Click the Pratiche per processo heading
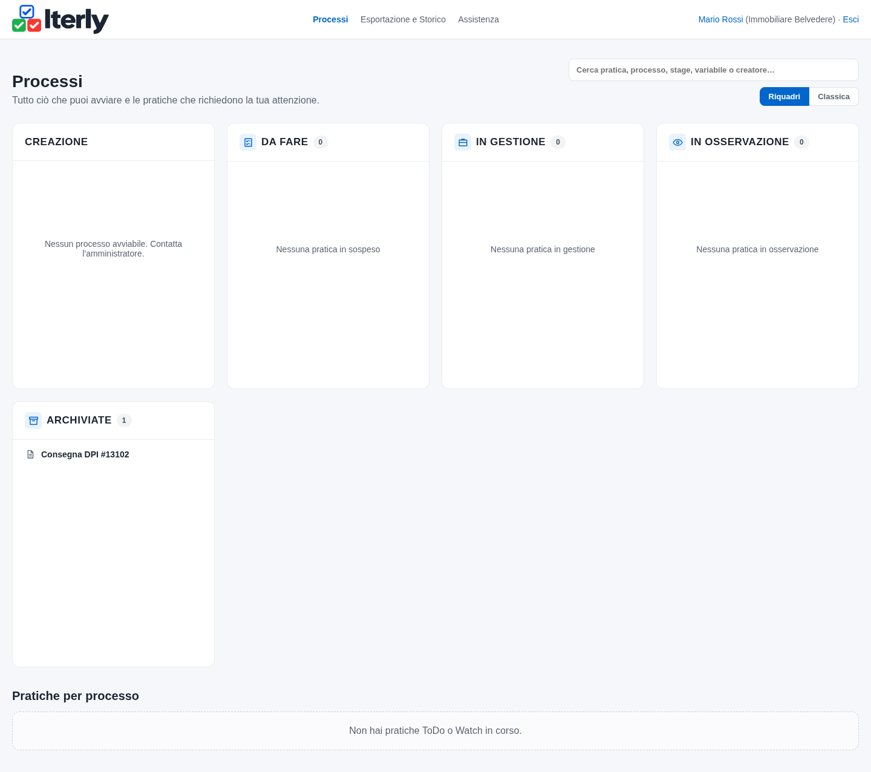Image resolution: width=871 pixels, height=772 pixels. point(76,696)
